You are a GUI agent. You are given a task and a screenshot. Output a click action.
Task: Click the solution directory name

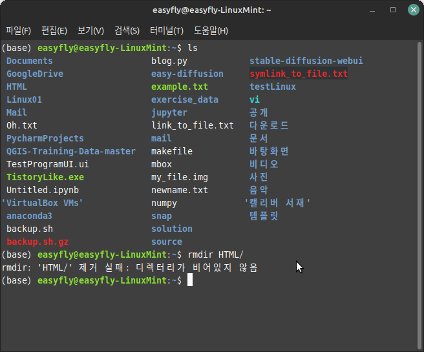[x=172, y=229]
